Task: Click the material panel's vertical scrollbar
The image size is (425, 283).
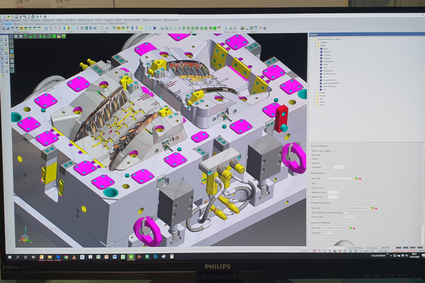Action: (x=424, y=194)
